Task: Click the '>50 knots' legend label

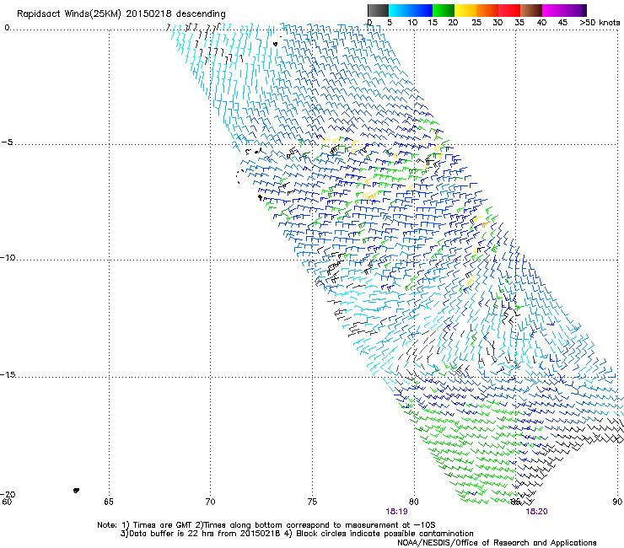Action: pyautogui.click(x=600, y=23)
